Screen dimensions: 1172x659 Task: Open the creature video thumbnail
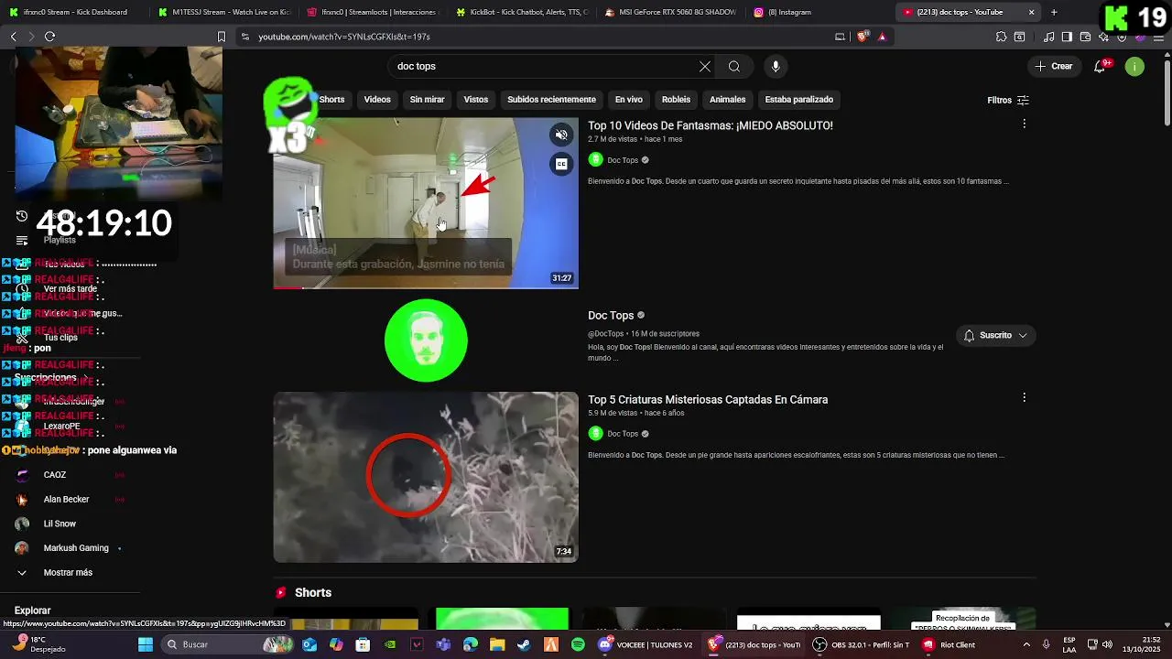(x=426, y=477)
